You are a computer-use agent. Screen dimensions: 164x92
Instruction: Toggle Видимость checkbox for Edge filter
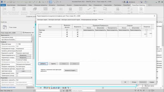77,32
